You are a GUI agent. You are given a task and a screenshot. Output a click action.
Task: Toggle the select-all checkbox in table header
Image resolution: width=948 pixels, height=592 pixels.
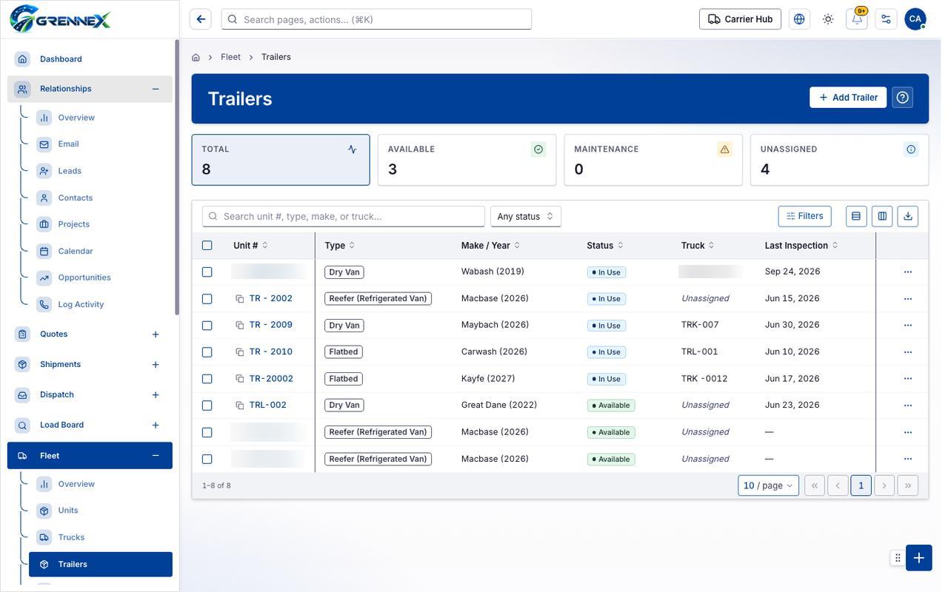tap(207, 246)
